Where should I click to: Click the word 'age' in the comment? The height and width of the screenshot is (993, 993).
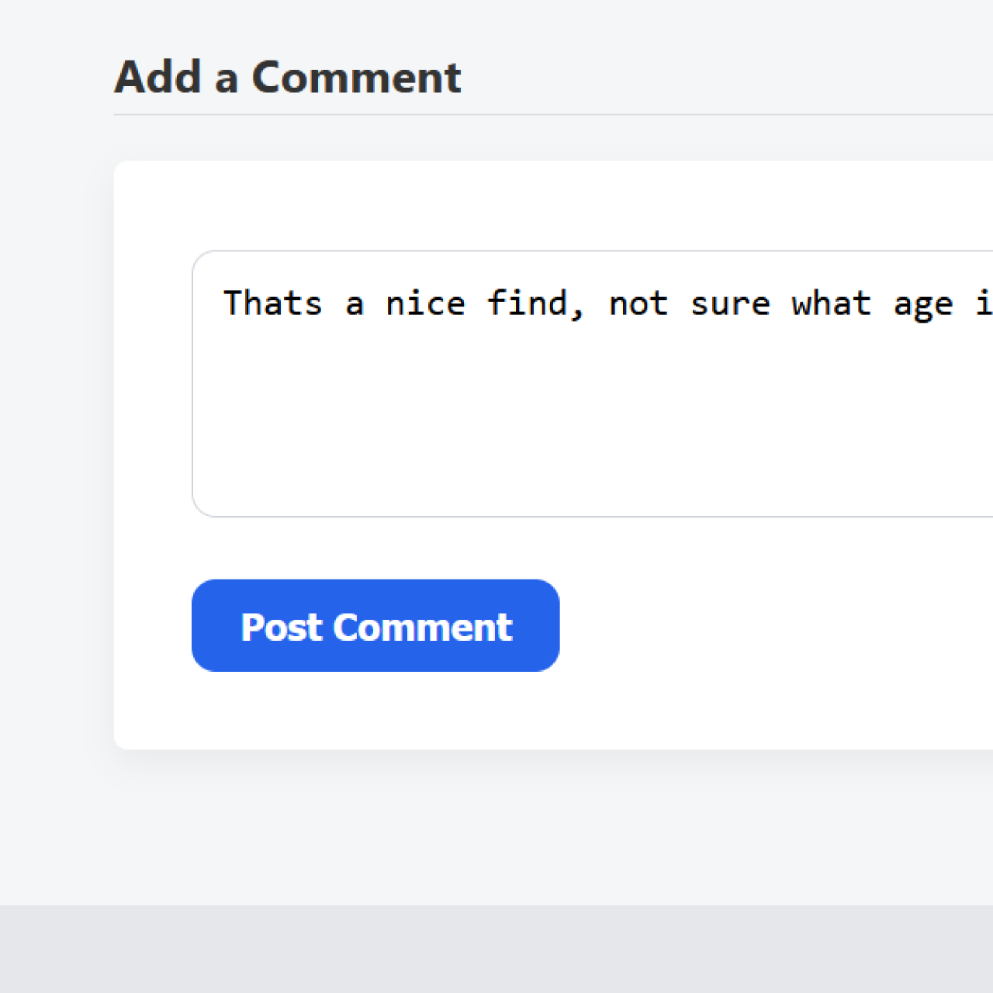click(922, 305)
